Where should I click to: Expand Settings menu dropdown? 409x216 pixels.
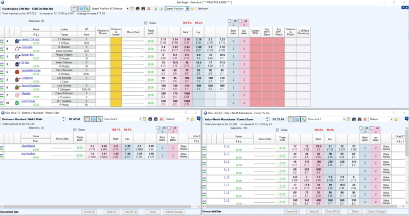click(x=203, y=9)
